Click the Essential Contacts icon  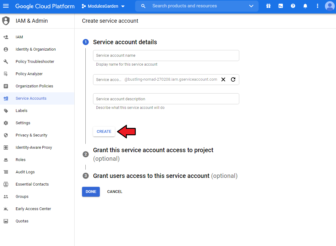[x=6, y=184]
